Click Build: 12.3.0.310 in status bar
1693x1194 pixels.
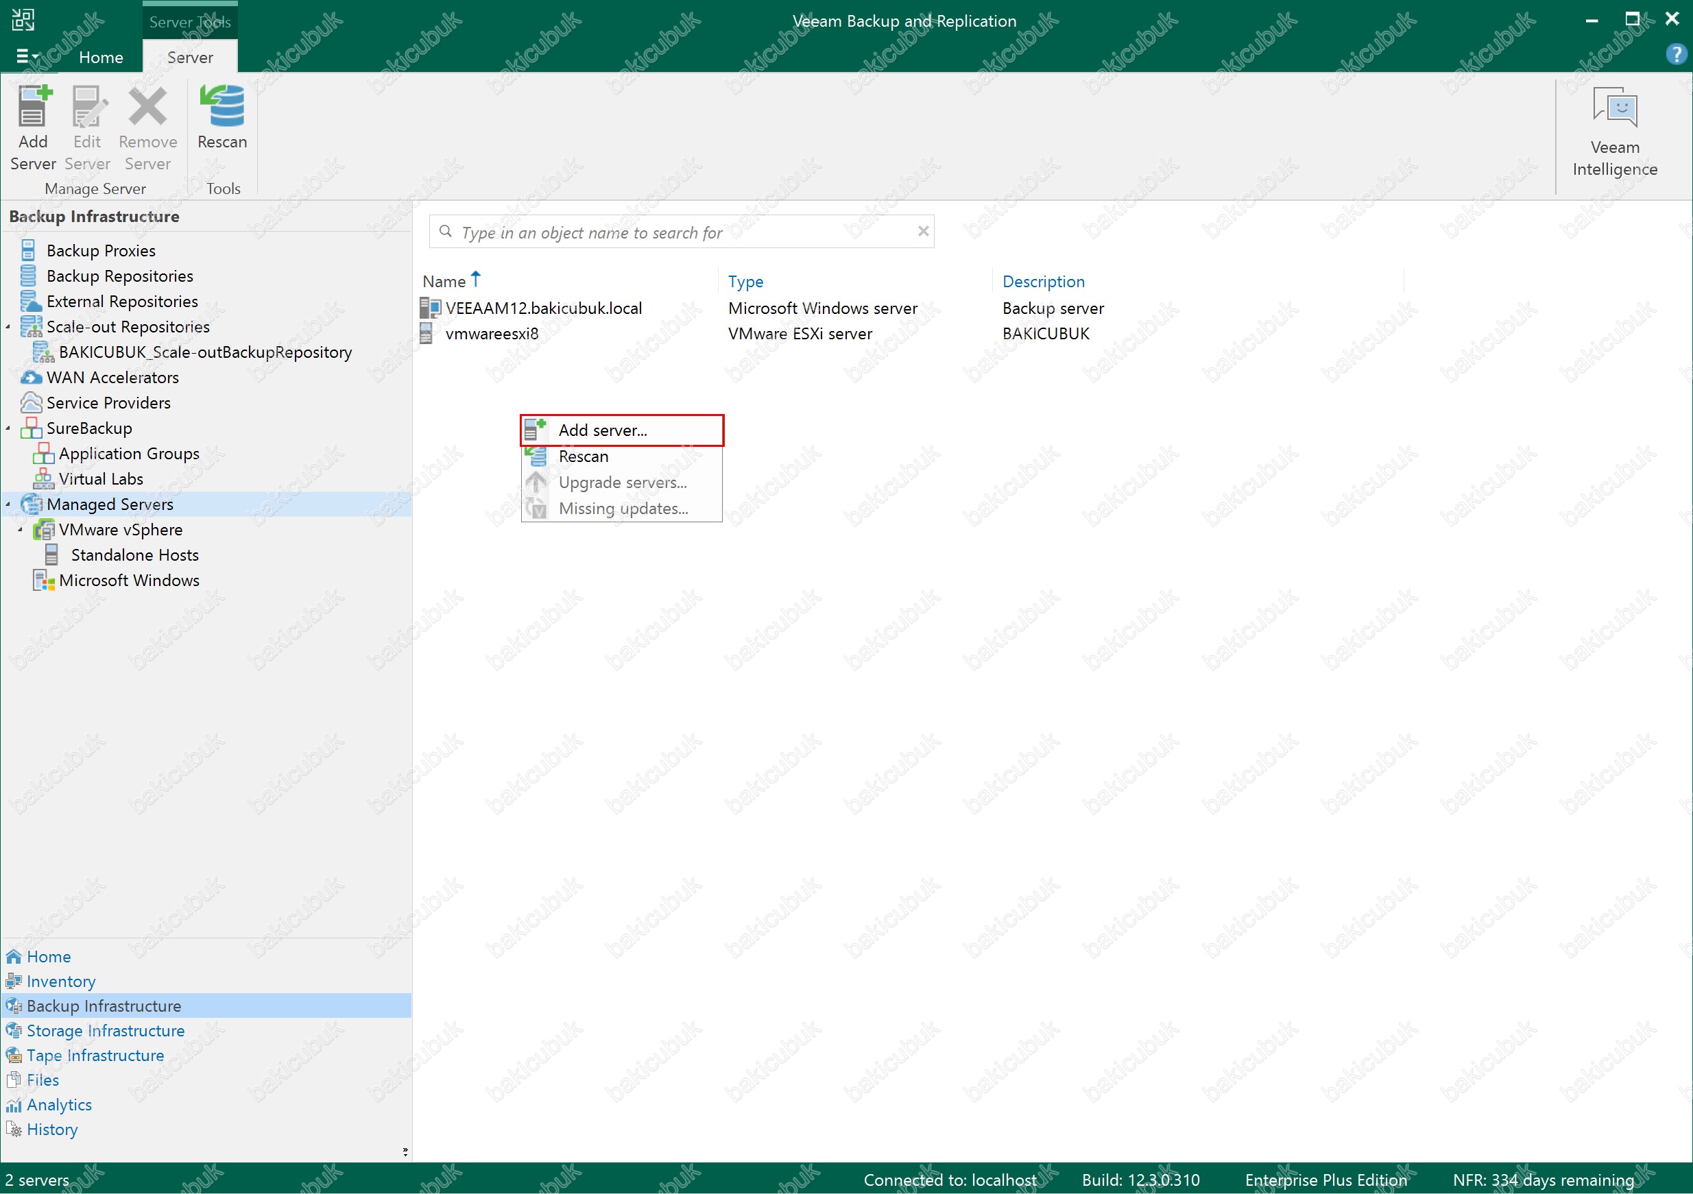(x=1141, y=1180)
